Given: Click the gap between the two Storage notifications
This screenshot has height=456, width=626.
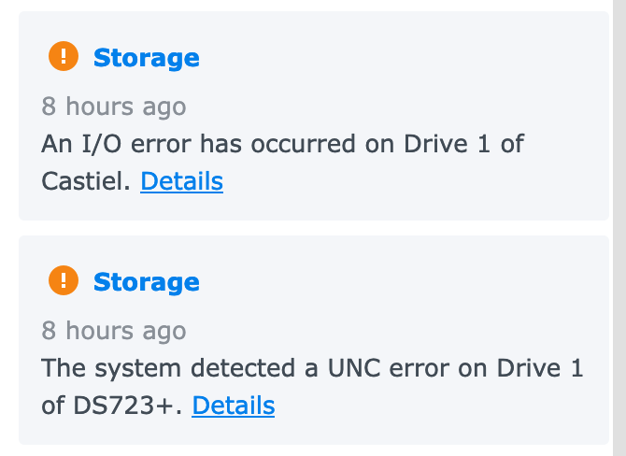Looking at the screenshot, I should pyautogui.click(x=314, y=228).
